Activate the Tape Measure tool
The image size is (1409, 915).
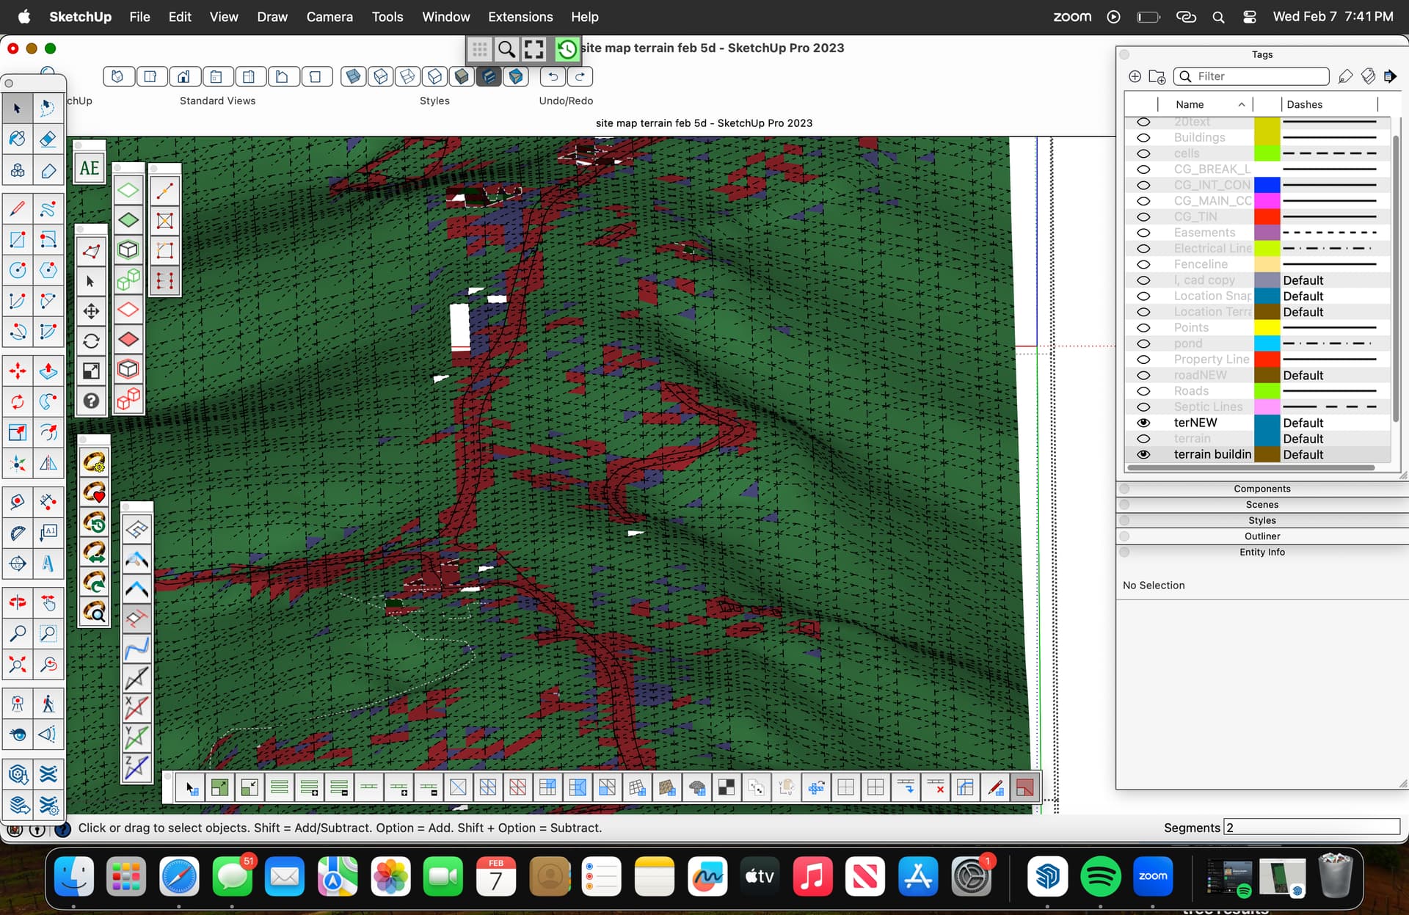[x=18, y=501]
